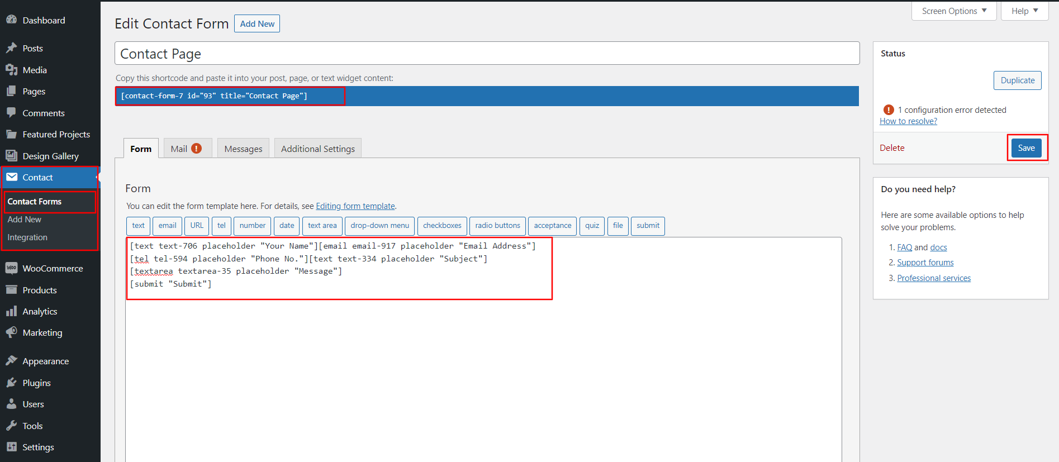Click the WooCommerce logo icon
The height and width of the screenshot is (462, 1059).
click(x=11, y=268)
